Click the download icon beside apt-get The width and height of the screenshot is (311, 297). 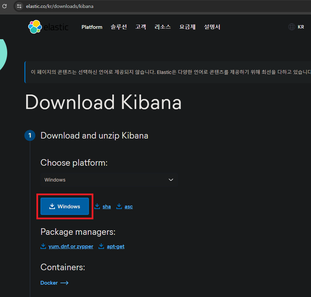pyautogui.click(x=101, y=246)
